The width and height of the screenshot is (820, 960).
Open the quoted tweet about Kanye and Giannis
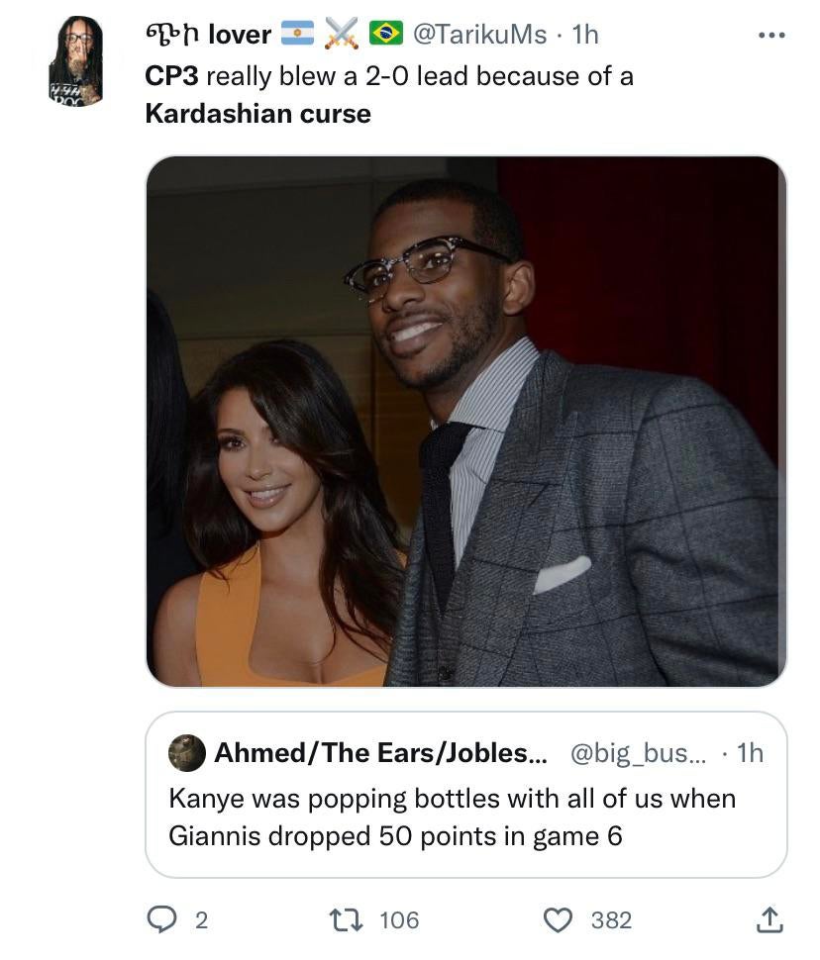coord(465,816)
